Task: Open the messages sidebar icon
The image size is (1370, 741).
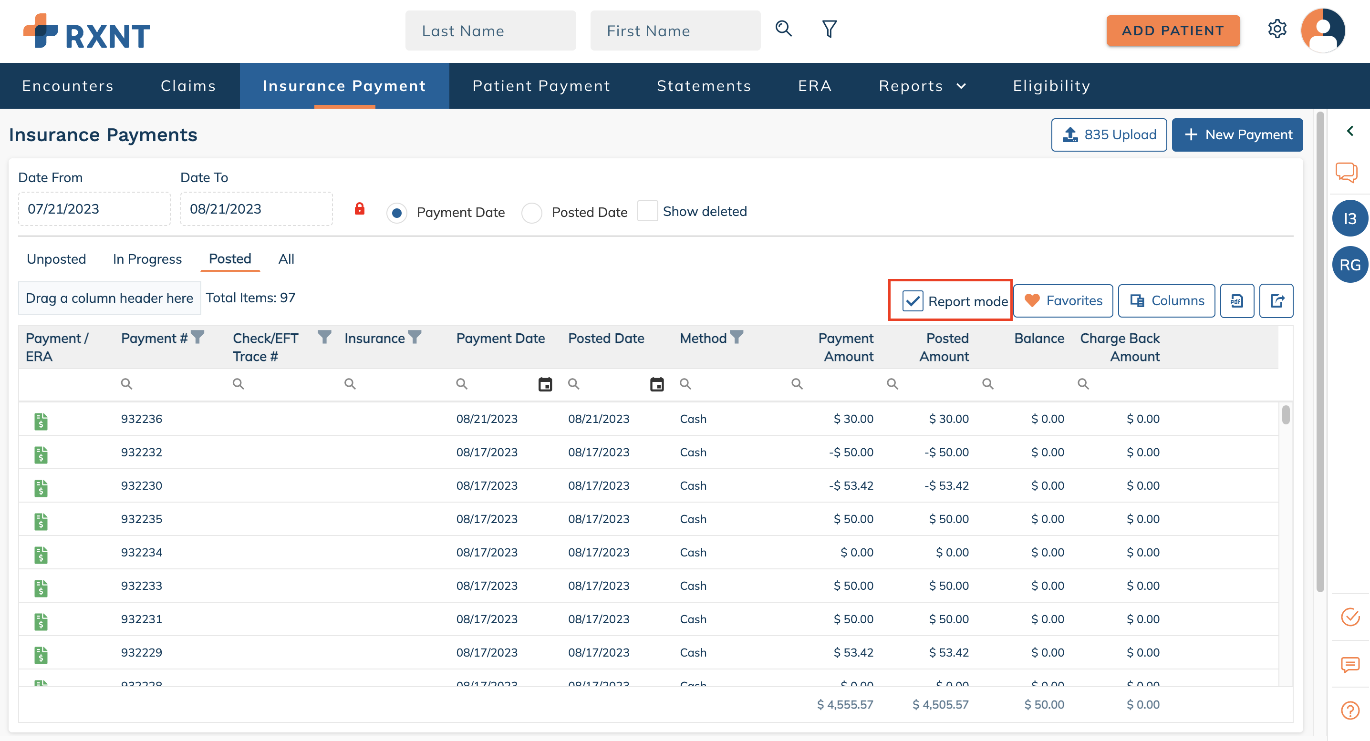Action: (1350, 664)
